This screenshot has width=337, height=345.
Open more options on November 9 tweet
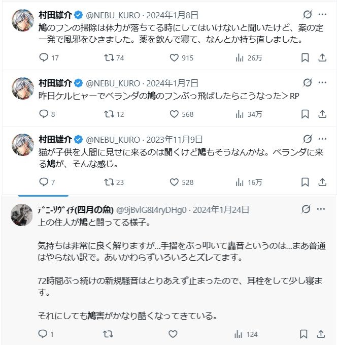322,139
